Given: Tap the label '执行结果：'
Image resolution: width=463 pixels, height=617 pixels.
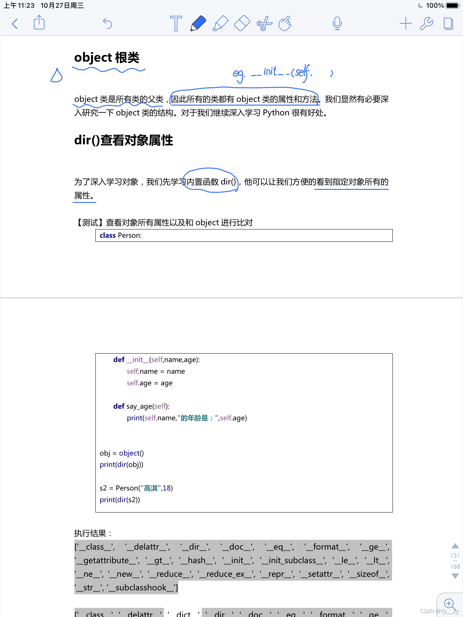Looking at the screenshot, I should pos(93,533).
